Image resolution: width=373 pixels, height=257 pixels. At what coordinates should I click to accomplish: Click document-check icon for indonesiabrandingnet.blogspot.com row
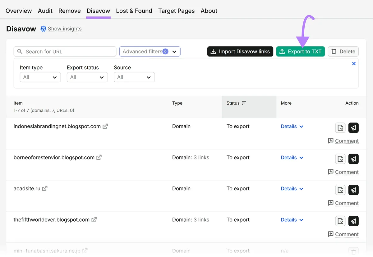tap(340, 128)
